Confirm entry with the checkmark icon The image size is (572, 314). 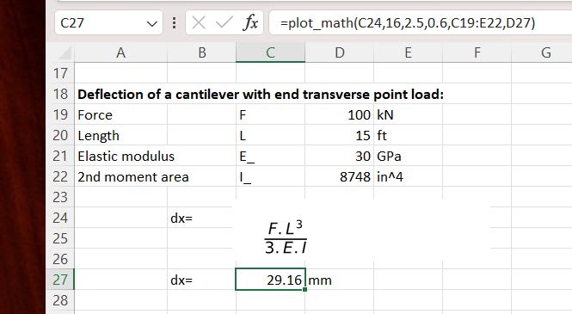[224, 23]
